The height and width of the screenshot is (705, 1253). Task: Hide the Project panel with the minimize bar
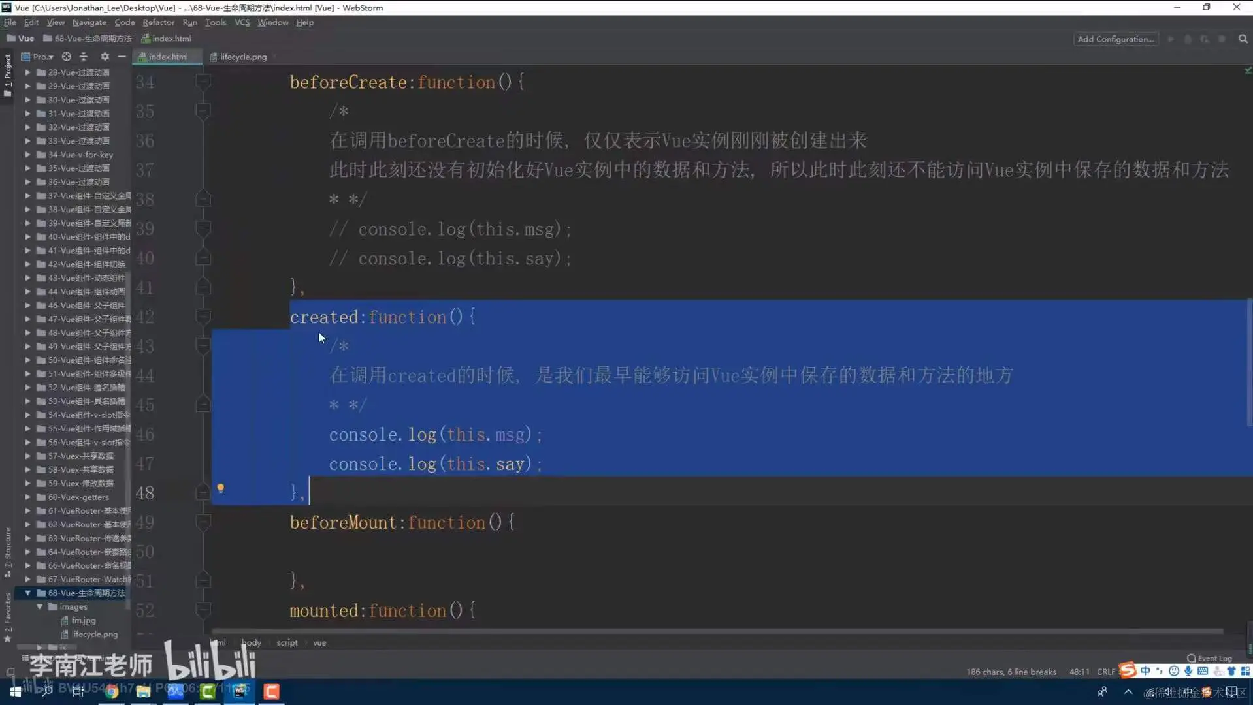click(122, 57)
